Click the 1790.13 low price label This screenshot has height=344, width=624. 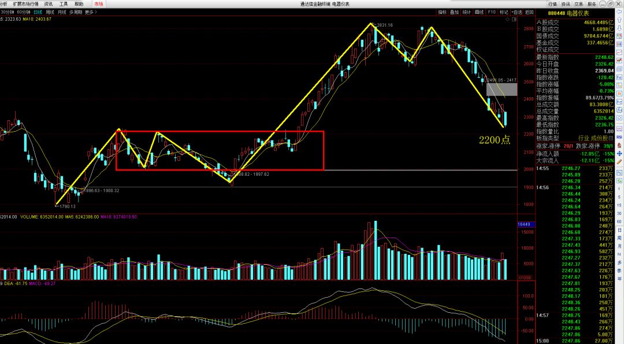click(67, 206)
